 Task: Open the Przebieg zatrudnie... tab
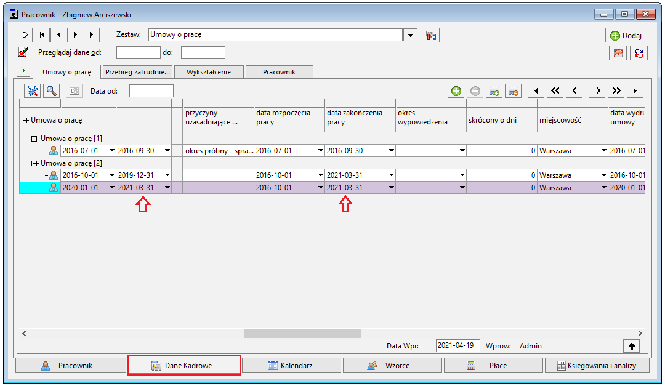pos(137,71)
